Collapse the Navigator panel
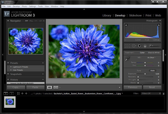This screenshot has width=168, height=114. pos(8,21)
